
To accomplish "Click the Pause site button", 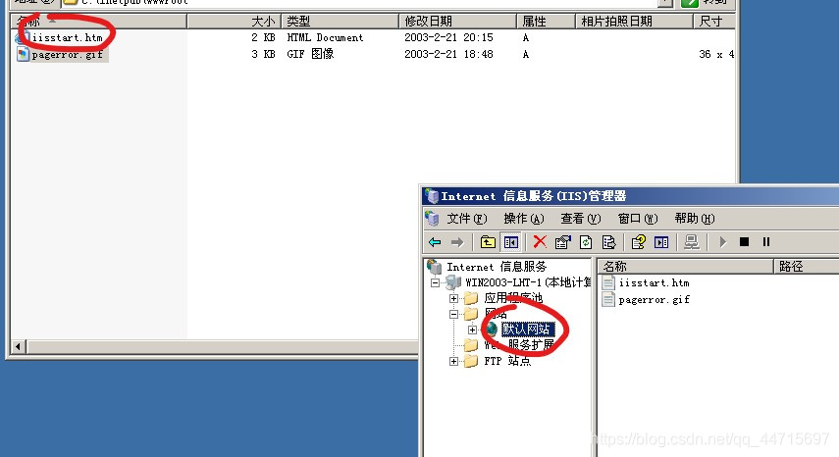I will pos(766,242).
